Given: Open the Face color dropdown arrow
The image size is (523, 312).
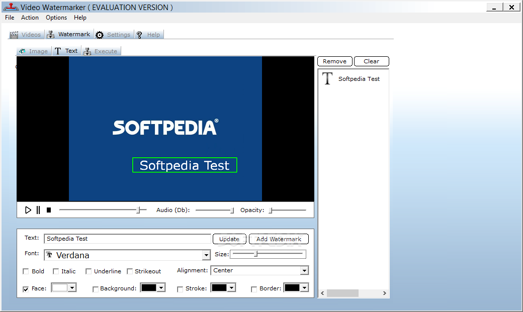Looking at the screenshot, I should [72, 287].
